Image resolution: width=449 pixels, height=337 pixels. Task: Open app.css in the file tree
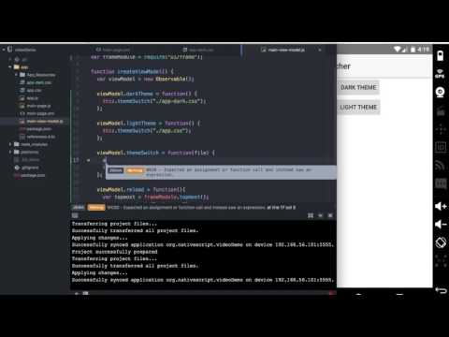pyautogui.click(x=31, y=90)
